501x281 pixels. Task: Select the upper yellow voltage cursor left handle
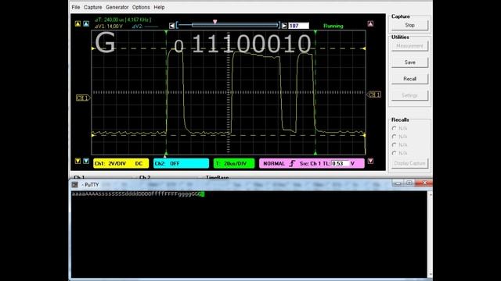tap(93, 48)
